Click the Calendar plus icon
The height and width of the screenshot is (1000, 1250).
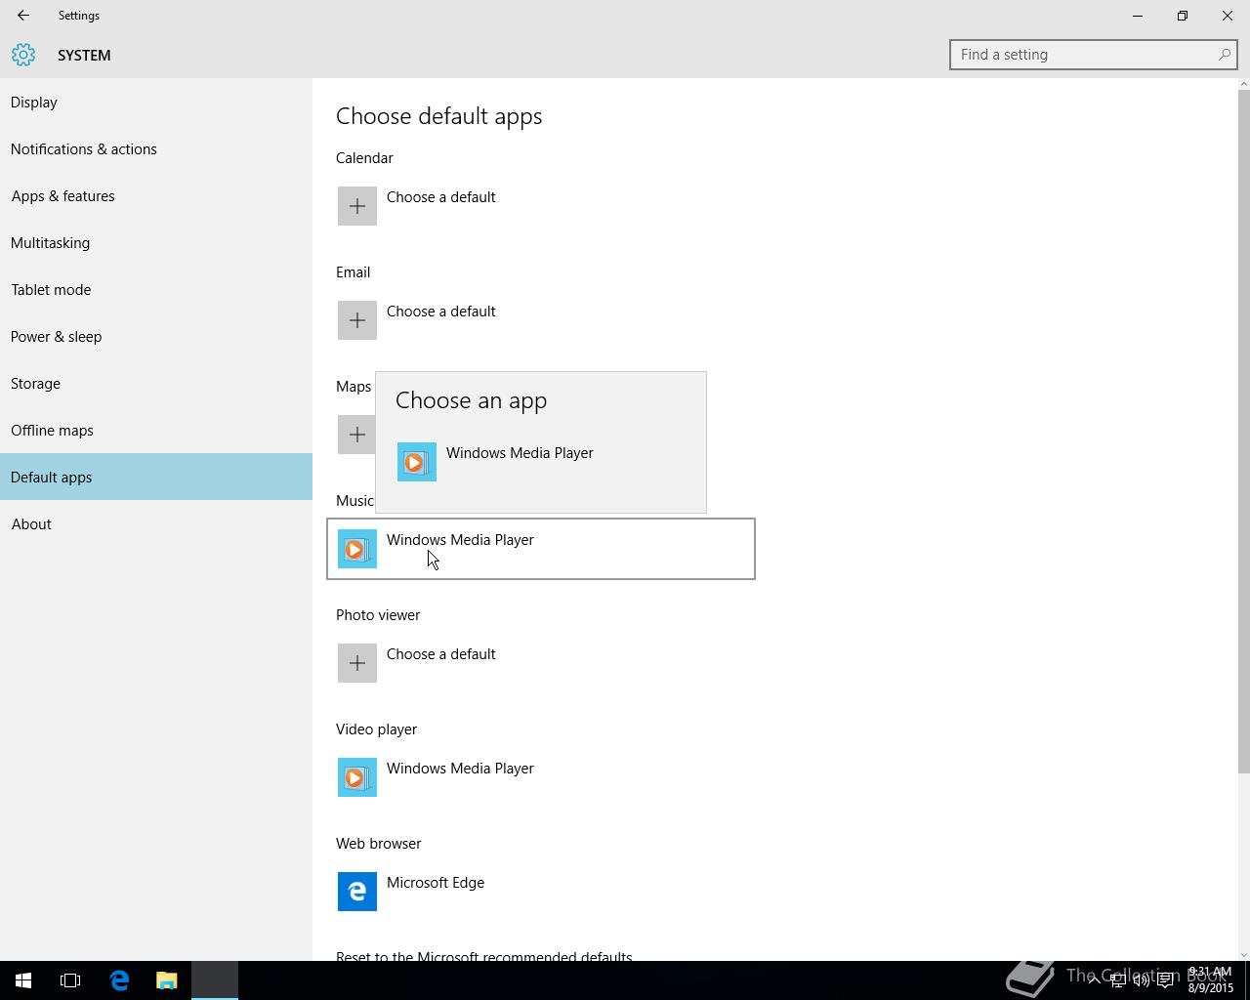(357, 206)
